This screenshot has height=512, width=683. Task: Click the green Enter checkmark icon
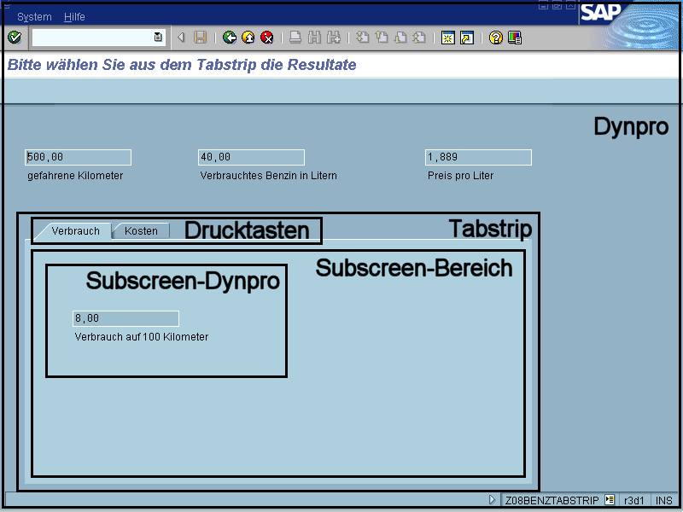[14, 37]
